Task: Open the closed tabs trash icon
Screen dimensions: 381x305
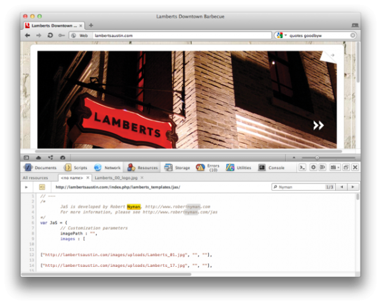Action: point(355,25)
